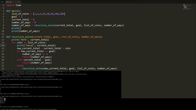Click the 'if' keyword on line 17
The height and width of the screenshot is (110, 196).
point(18,51)
